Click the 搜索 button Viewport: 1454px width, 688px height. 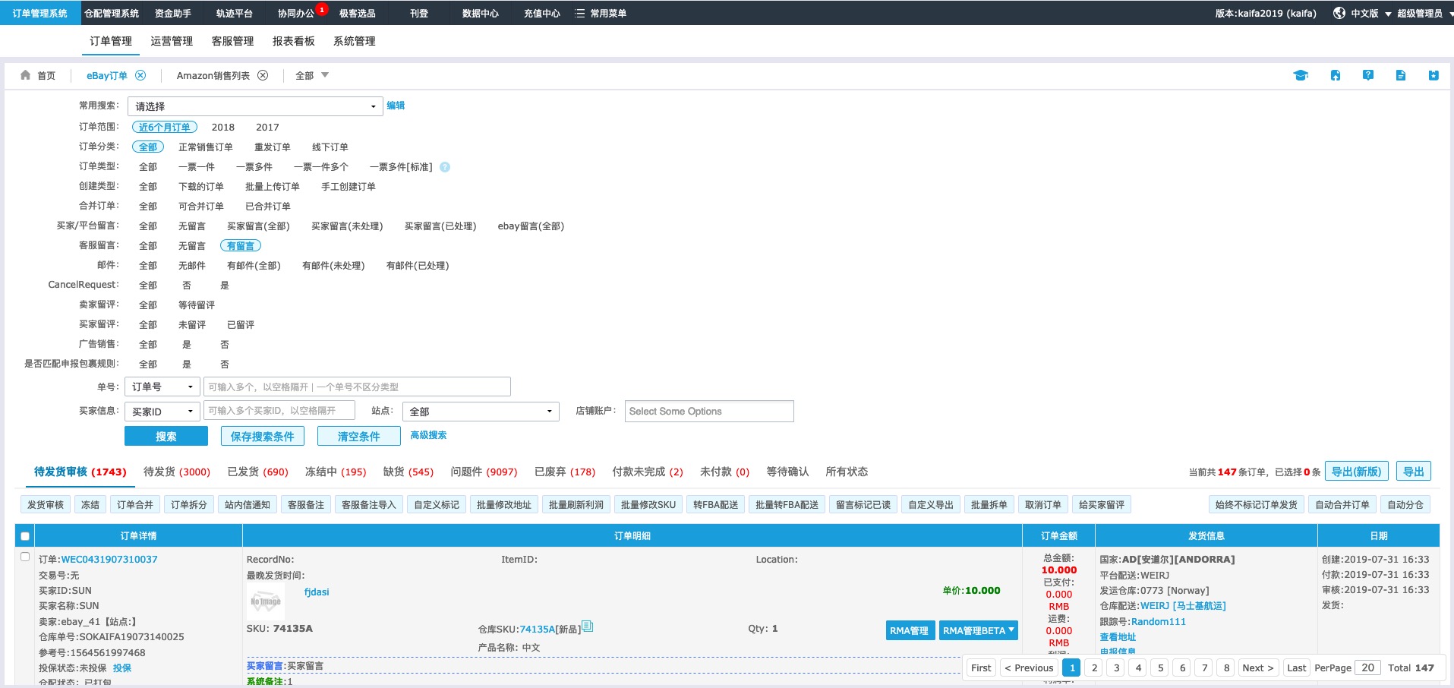point(166,436)
